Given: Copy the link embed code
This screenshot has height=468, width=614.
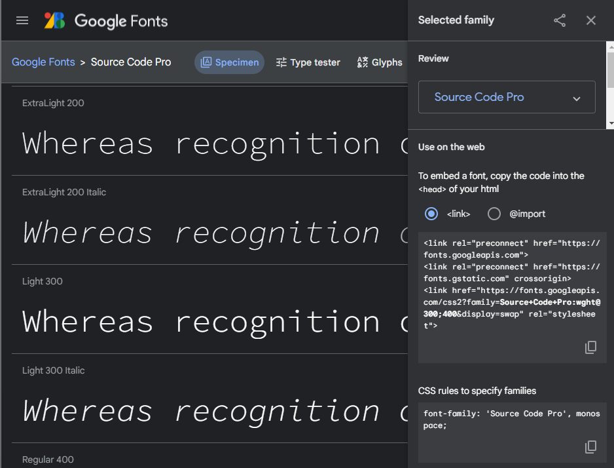Looking at the screenshot, I should (x=590, y=347).
